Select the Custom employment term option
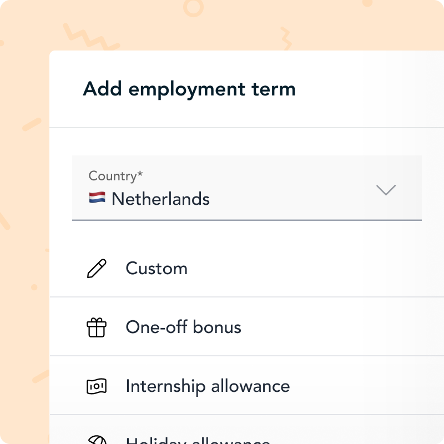Image resolution: width=444 pixels, height=444 pixels. point(157,268)
